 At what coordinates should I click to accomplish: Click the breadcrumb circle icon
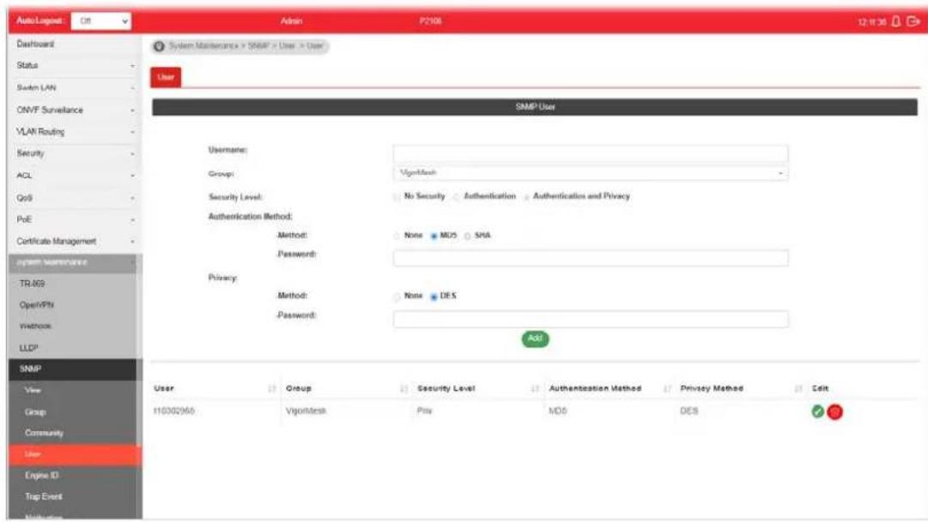pyautogui.click(x=159, y=46)
